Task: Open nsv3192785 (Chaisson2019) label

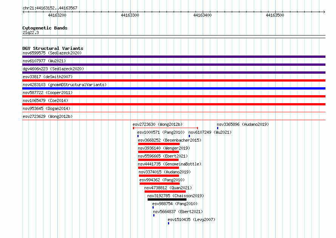Action: coord(176,196)
